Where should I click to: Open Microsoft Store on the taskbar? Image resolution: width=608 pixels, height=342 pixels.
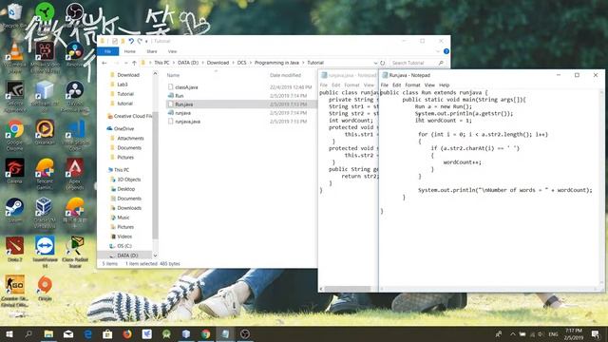[107, 333]
